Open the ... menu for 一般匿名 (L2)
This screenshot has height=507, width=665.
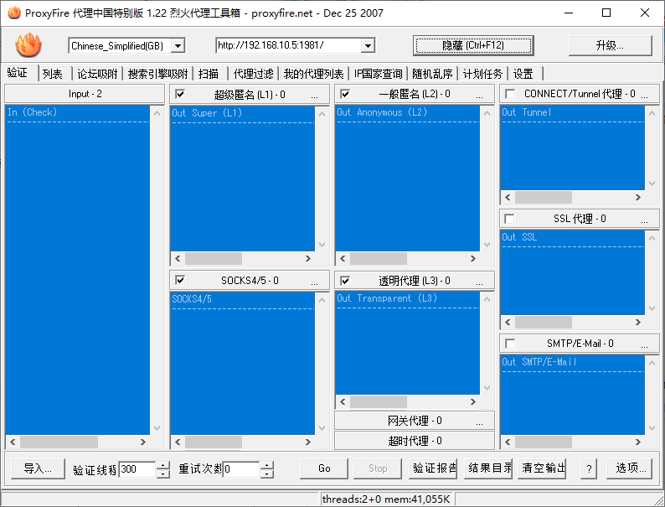click(479, 96)
